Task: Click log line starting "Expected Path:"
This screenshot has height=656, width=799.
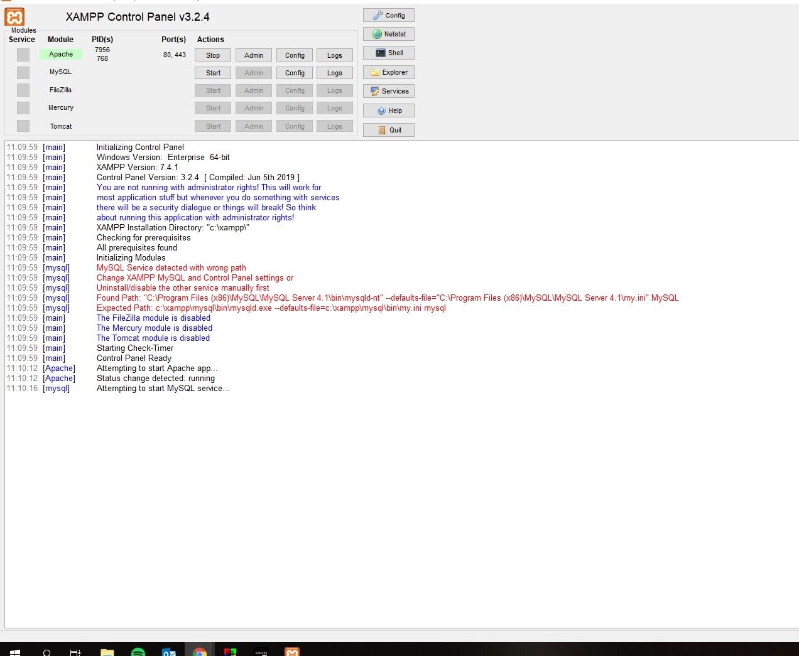Action: point(271,308)
